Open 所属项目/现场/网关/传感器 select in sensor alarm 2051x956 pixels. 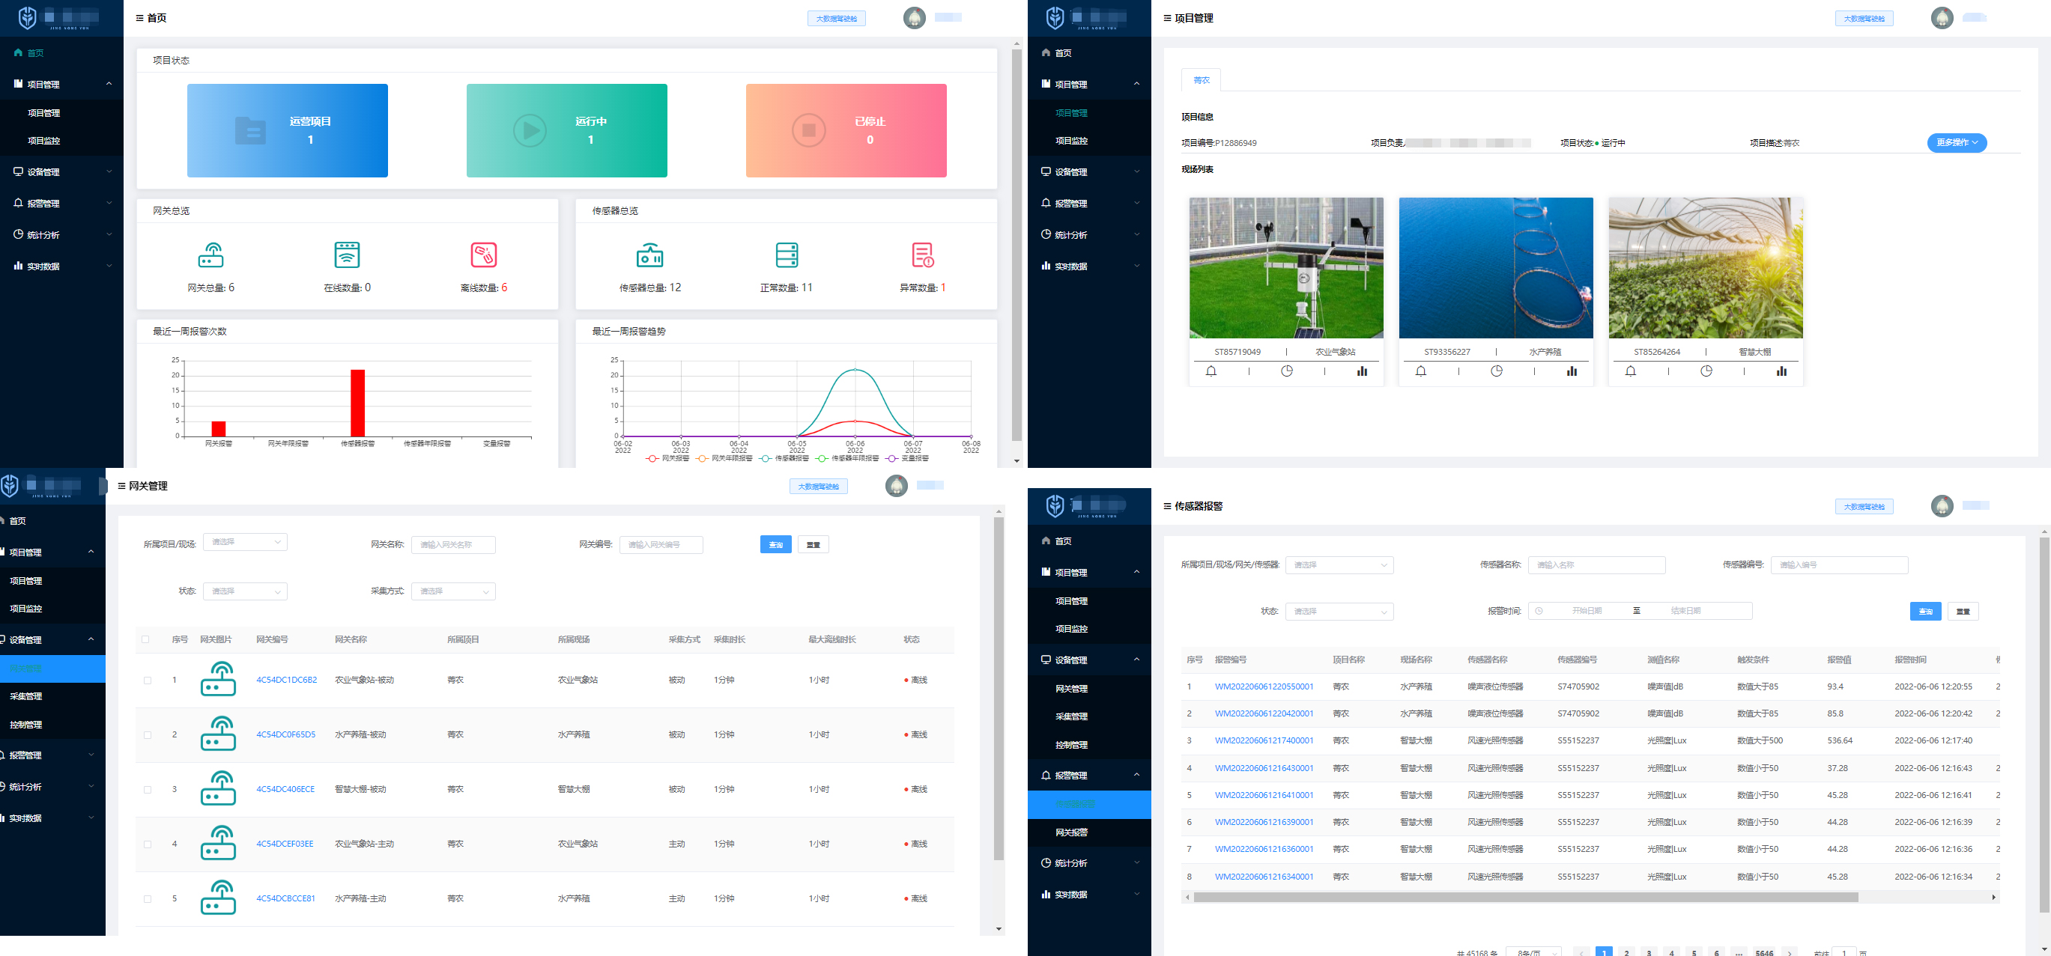(x=1339, y=565)
